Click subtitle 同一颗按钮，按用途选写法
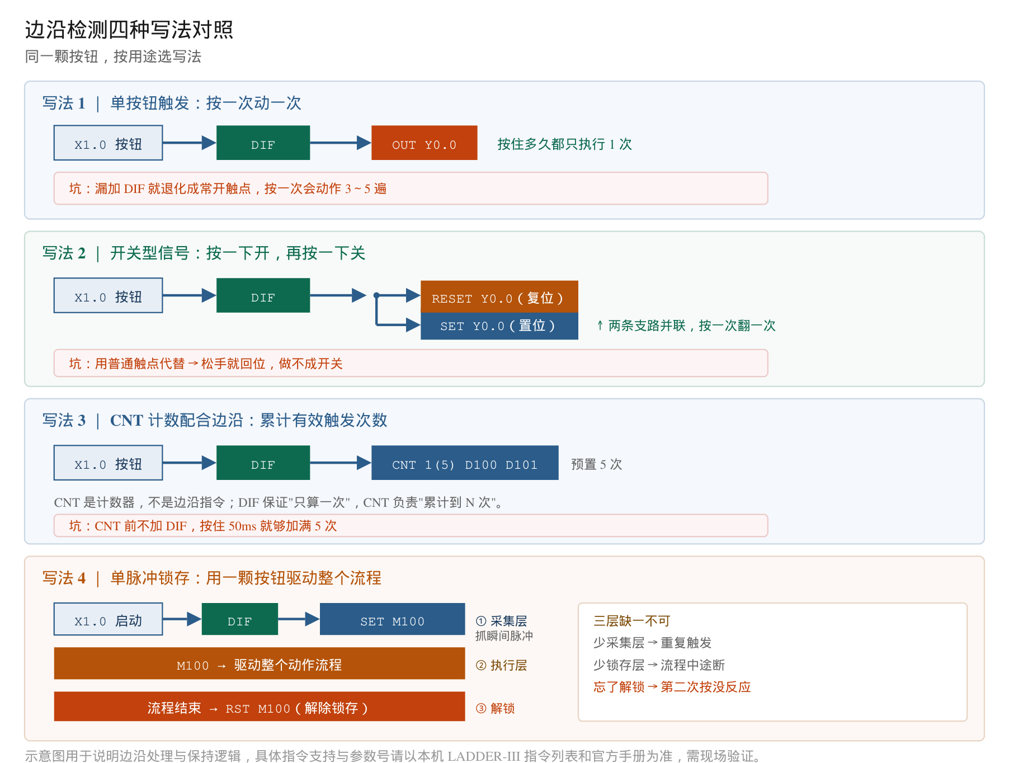This screenshot has height=763, width=1009. tap(113, 56)
